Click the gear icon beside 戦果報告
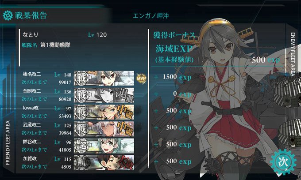301x180 pixels. 8,15
